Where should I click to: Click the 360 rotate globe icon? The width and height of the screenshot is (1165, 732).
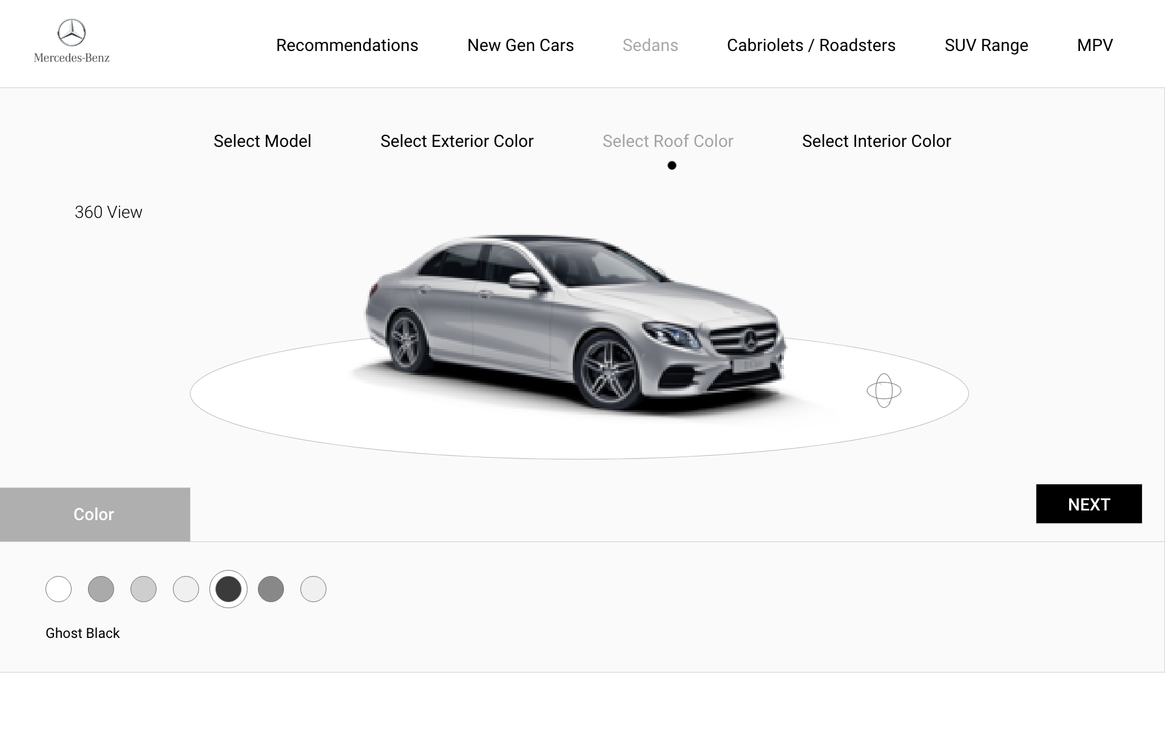click(x=883, y=390)
